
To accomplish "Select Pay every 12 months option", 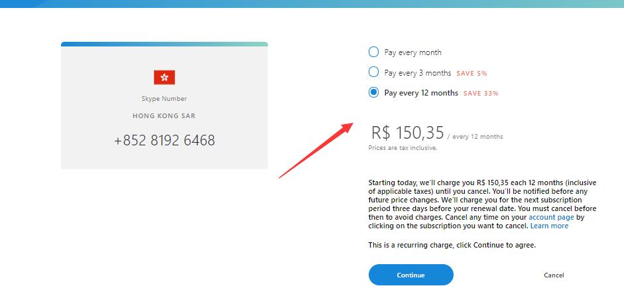I will pyautogui.click(x=373, y=92).
